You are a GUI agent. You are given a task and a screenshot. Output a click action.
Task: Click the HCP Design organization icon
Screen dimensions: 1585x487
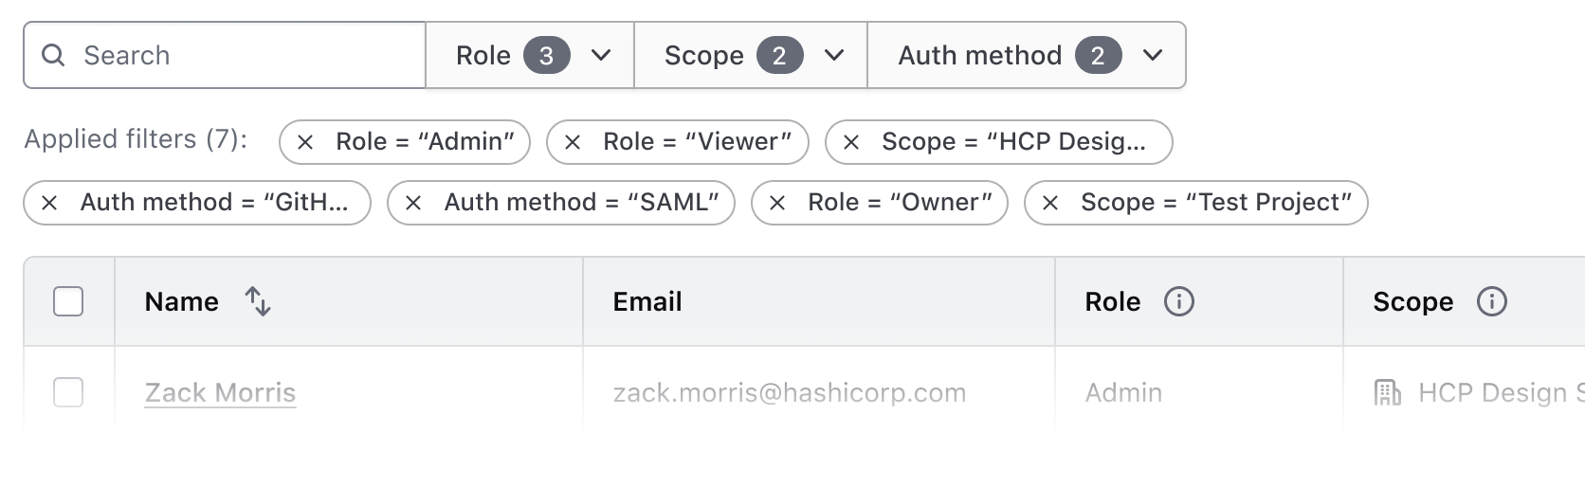(1387, 392)
